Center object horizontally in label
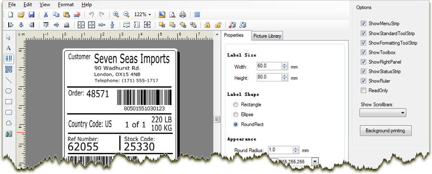 click(x=81, y=25)
